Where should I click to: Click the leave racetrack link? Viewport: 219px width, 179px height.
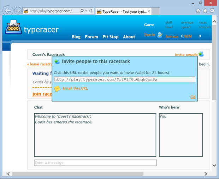(40, 64)
